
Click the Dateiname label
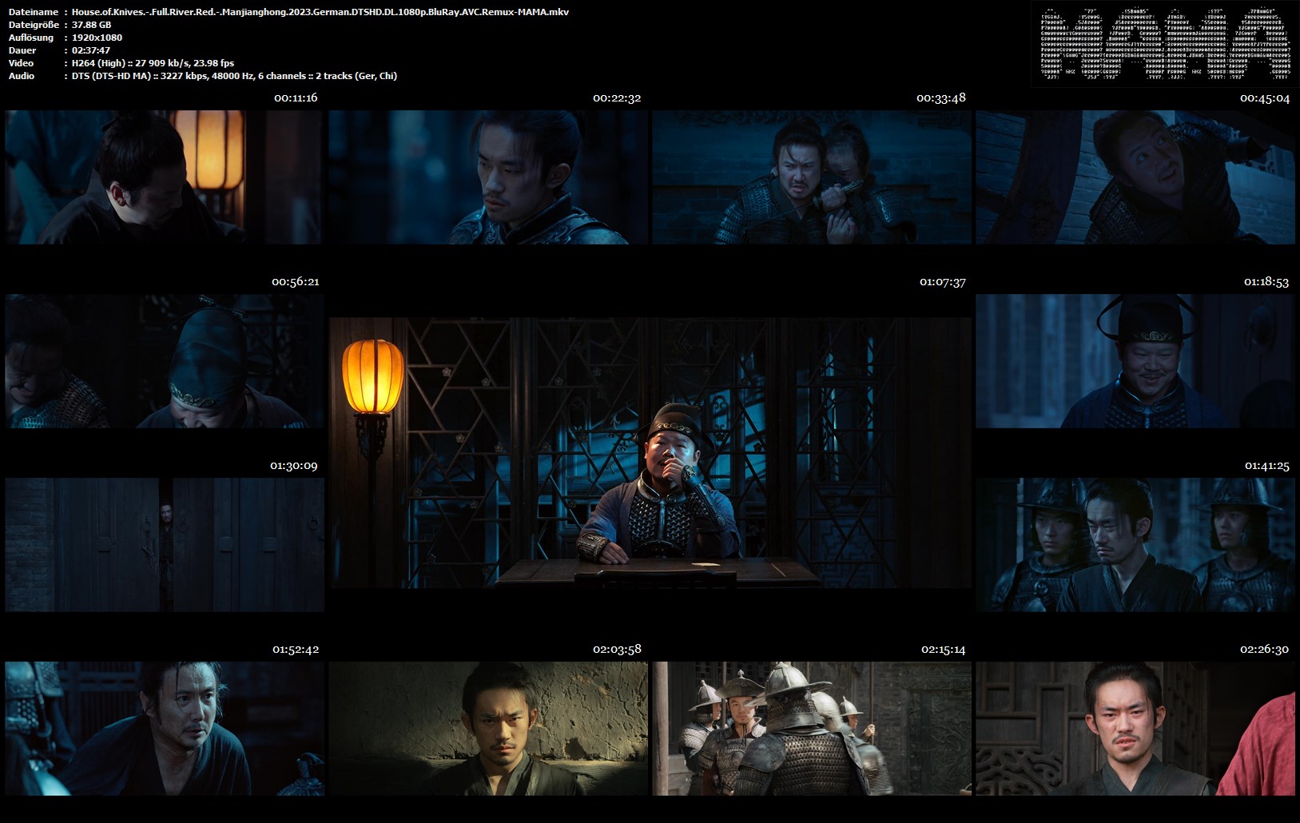coord(33,12)
